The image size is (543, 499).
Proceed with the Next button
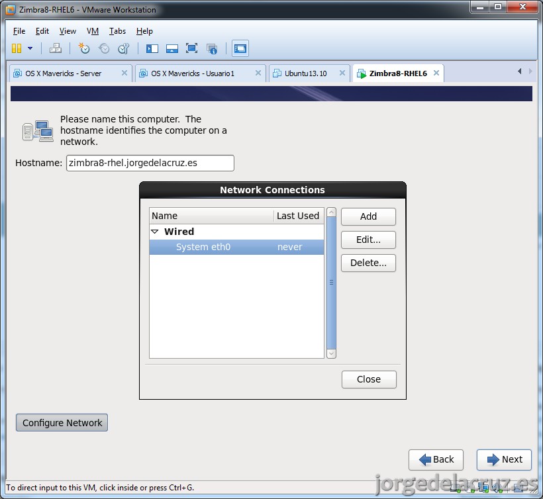(504, 459)
